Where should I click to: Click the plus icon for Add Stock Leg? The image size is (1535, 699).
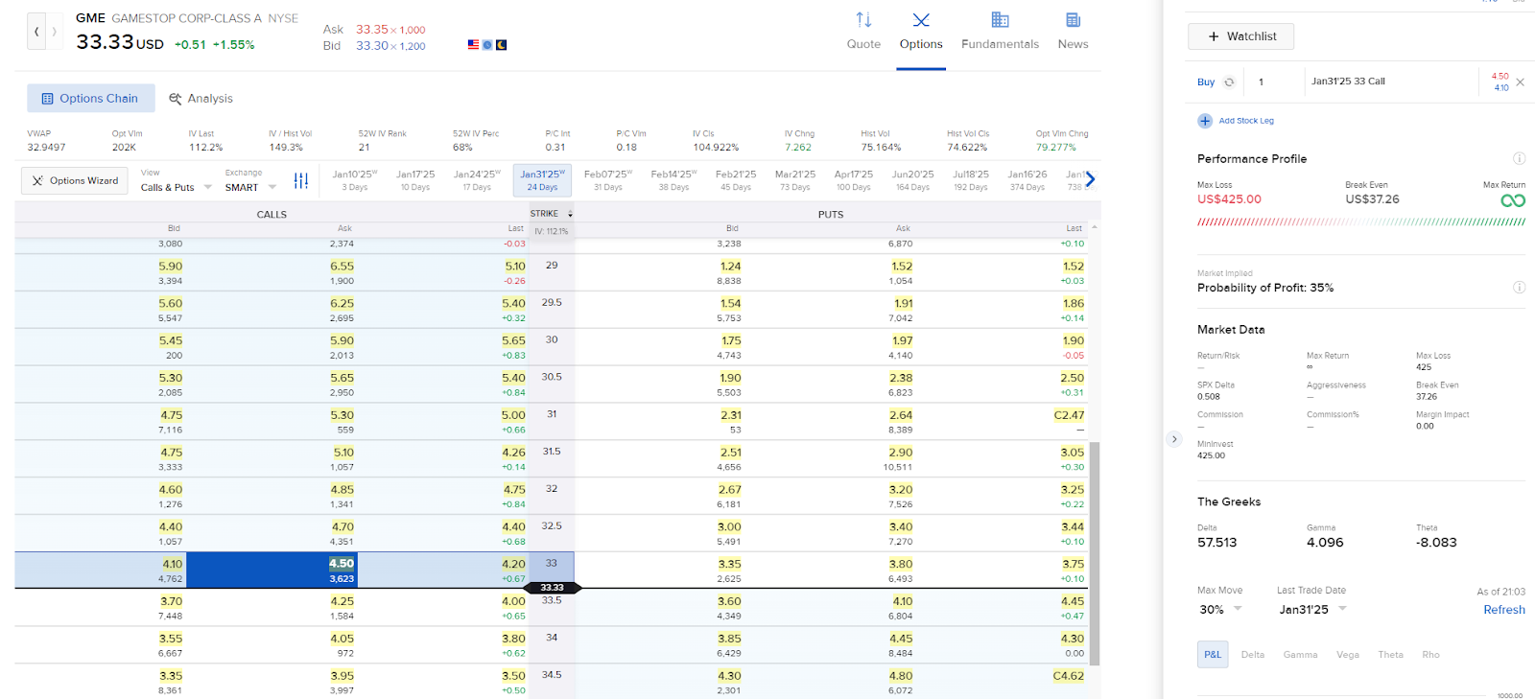coord(1205,121)
